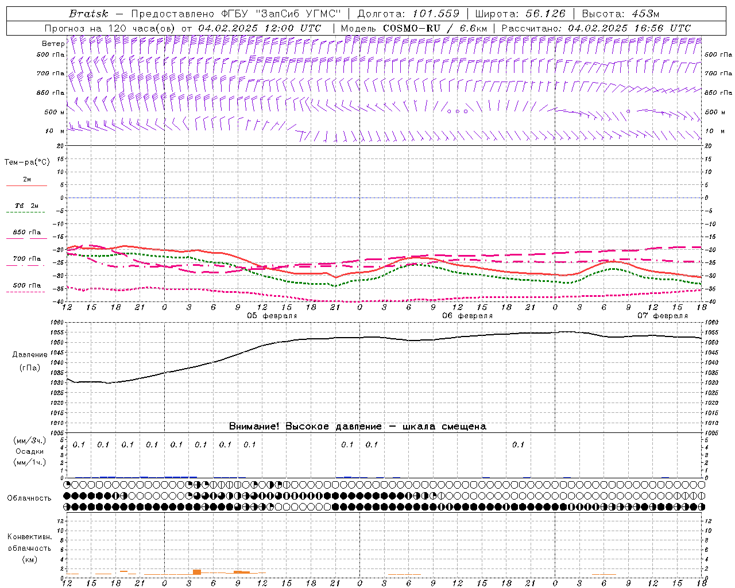This screenshot has height=588, width=735.
Task: Click the Bratsk station title
Action: pos(88,14)
